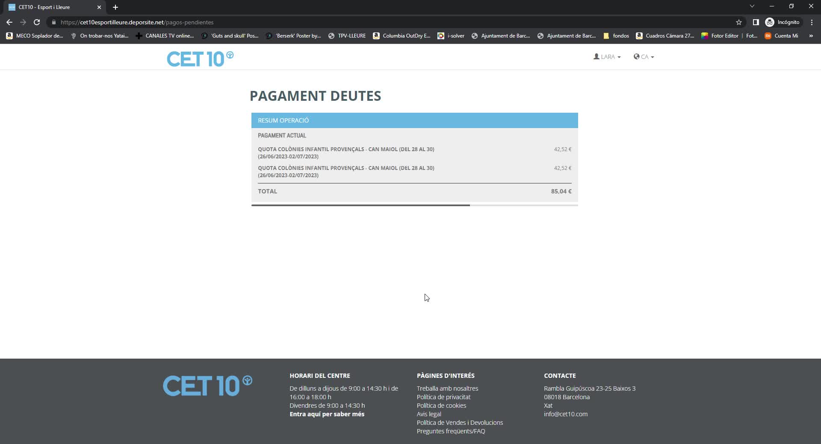This screenshot has width=821, height=444.
Task: Click 'Entra aquí per saber més'
Action: point(327,414)
